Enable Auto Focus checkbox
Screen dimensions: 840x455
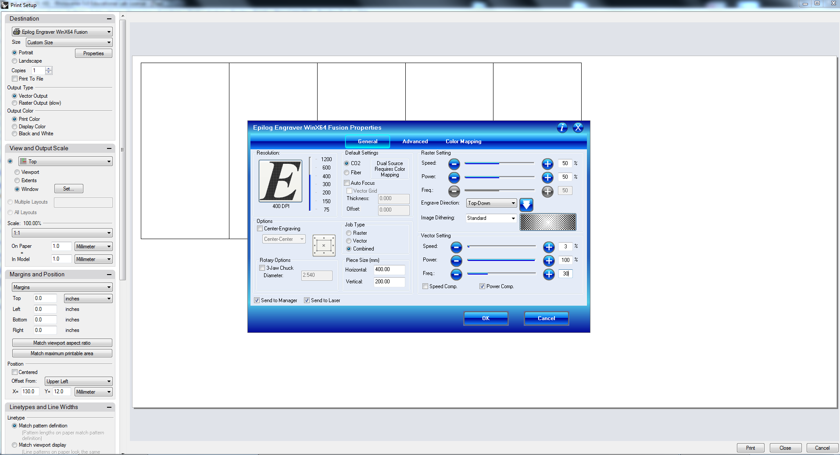pyautogui.click(x=347, y=183)
